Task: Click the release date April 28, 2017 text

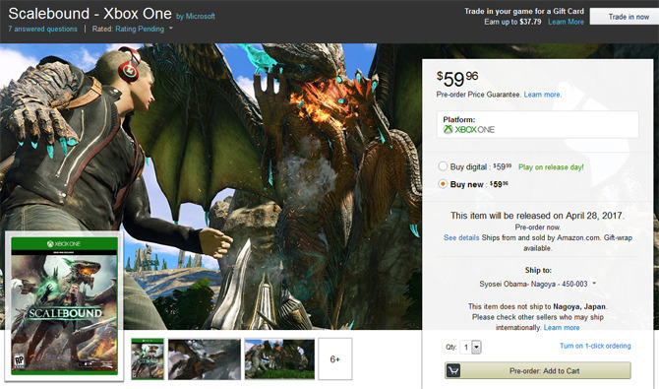Action: click(x=595, y=216)
